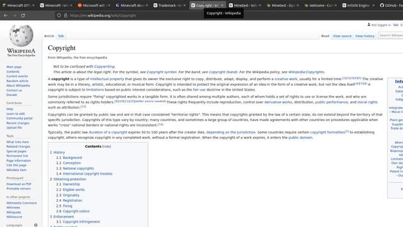403x227 pixels.
Task: Follow the public performance link
Action: coord(332,102)
